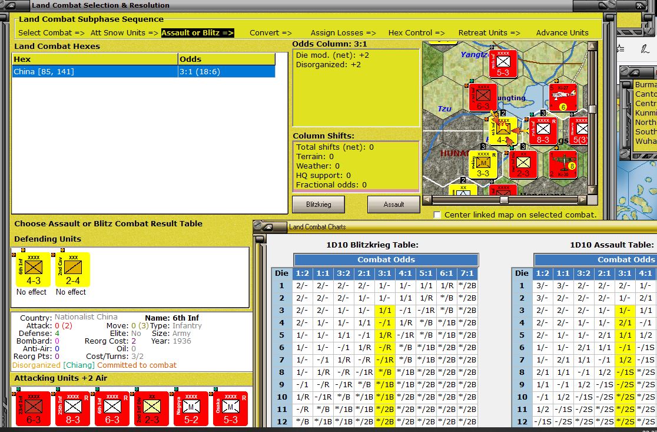Click the highlighted Assault or Blitz => subphase
The image size is (657, 432).
tap(198, 33)
